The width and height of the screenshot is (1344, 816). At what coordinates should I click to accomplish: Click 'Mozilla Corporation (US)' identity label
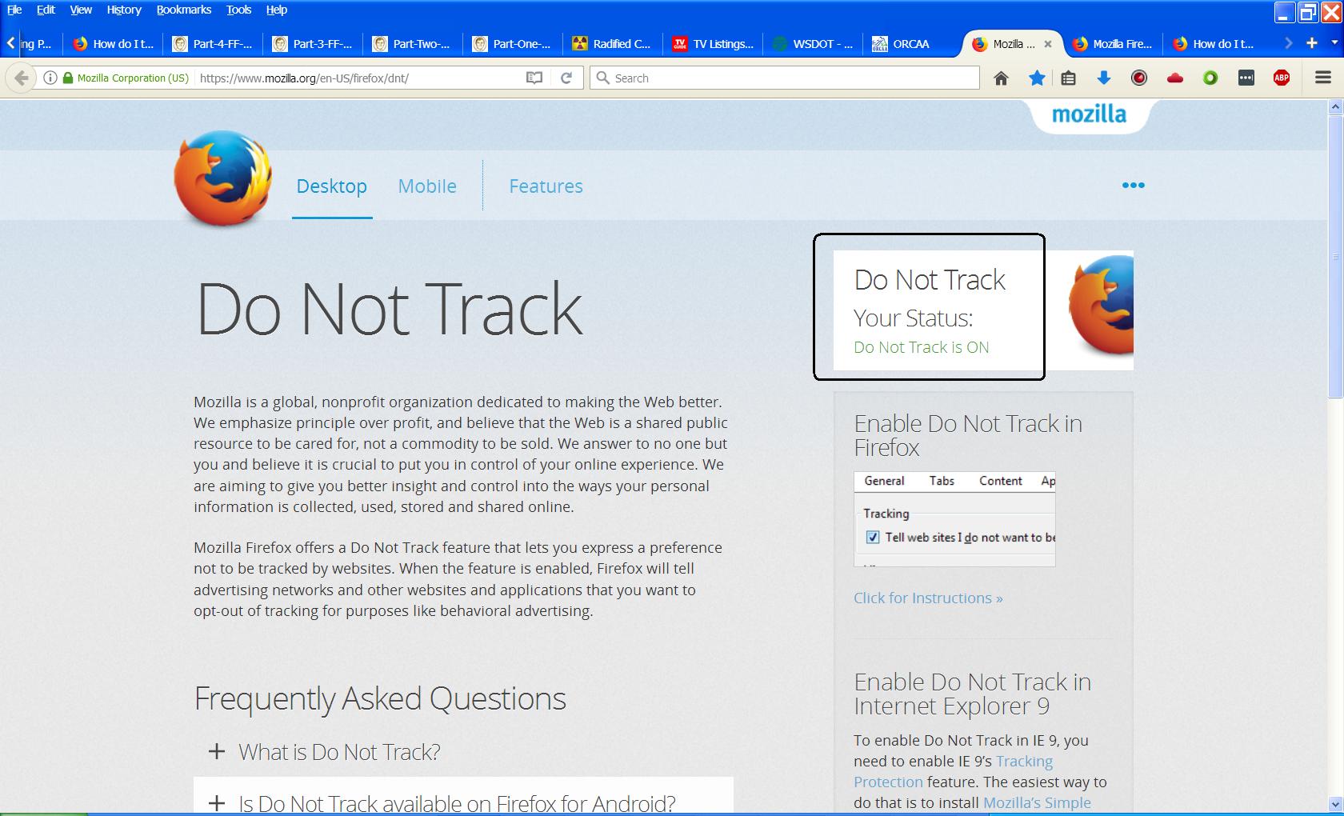pos(133,78)
